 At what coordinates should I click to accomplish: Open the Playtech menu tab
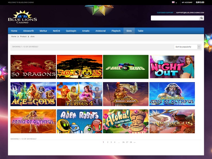[116, 31]
